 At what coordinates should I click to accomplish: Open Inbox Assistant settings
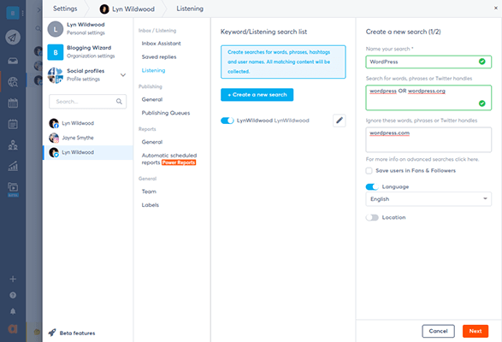click(x=162, y=44)
